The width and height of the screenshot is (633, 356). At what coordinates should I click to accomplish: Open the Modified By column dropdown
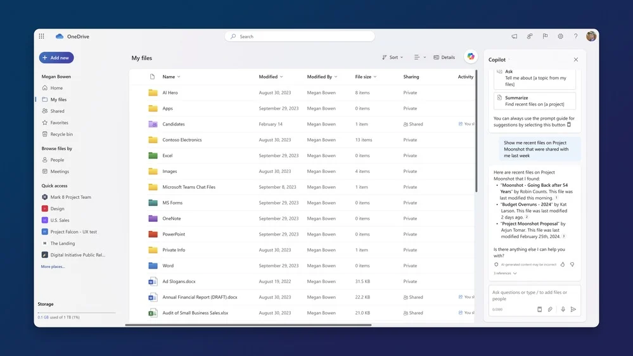(x=322, y=77)
